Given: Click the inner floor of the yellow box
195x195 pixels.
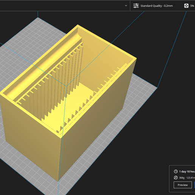Looking at the screenshot, I should pos(71,103).
